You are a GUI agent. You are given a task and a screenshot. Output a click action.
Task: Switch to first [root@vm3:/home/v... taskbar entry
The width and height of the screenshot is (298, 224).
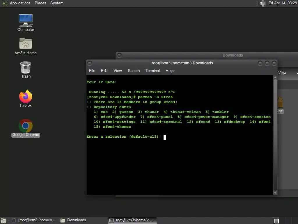coord(34,220)
